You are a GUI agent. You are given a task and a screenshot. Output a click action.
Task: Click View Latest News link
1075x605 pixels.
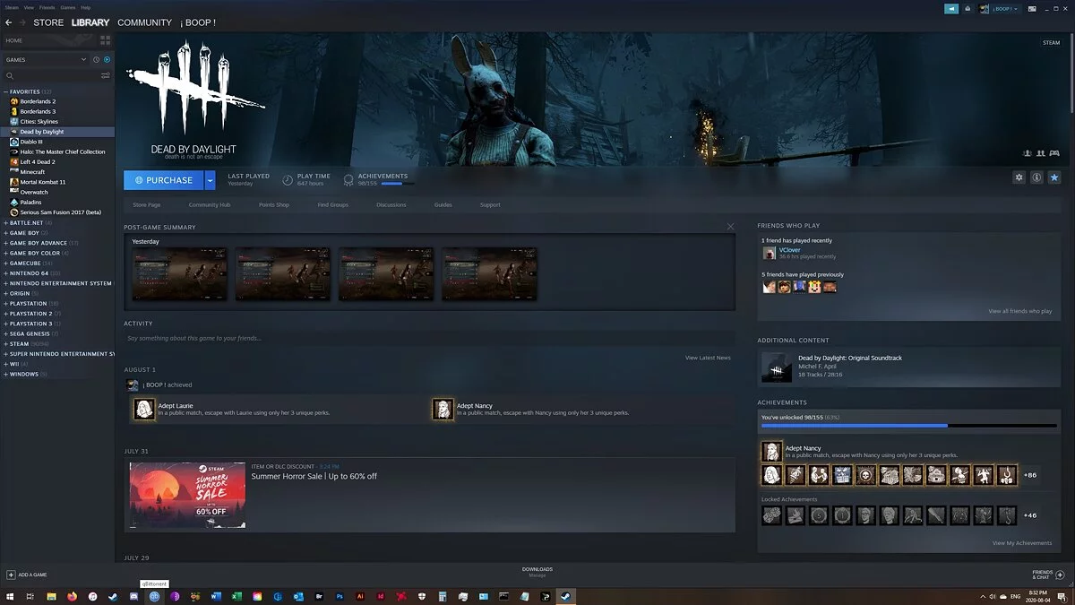708,358
